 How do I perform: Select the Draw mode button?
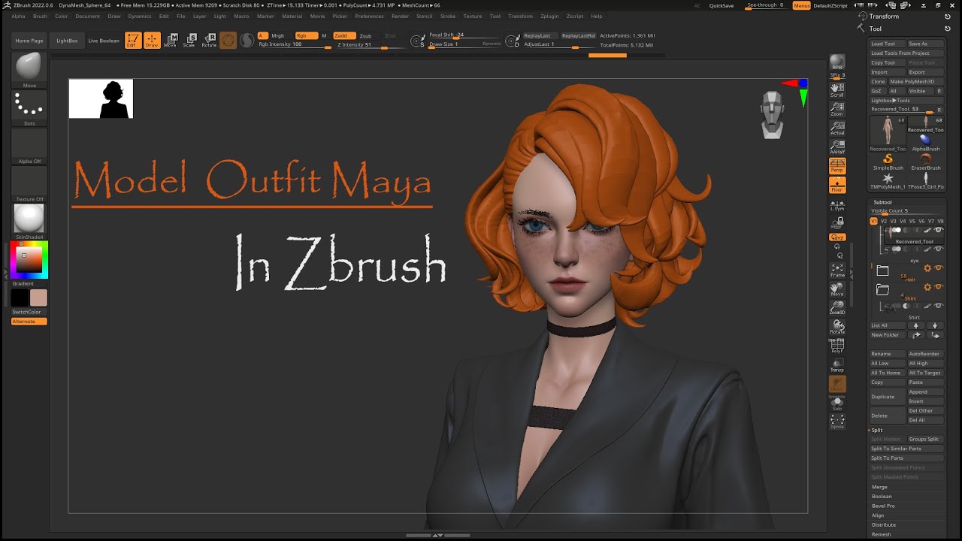point(152,41)
